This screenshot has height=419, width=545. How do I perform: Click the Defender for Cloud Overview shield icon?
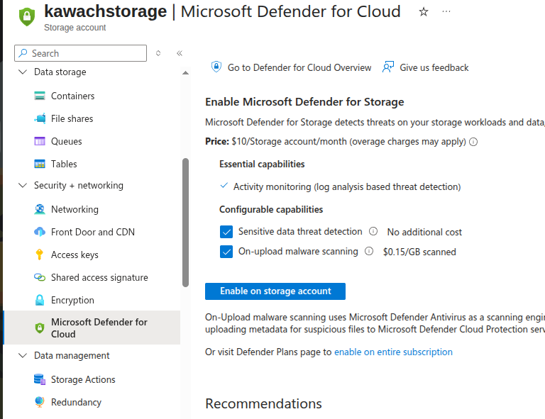(216, 67)
